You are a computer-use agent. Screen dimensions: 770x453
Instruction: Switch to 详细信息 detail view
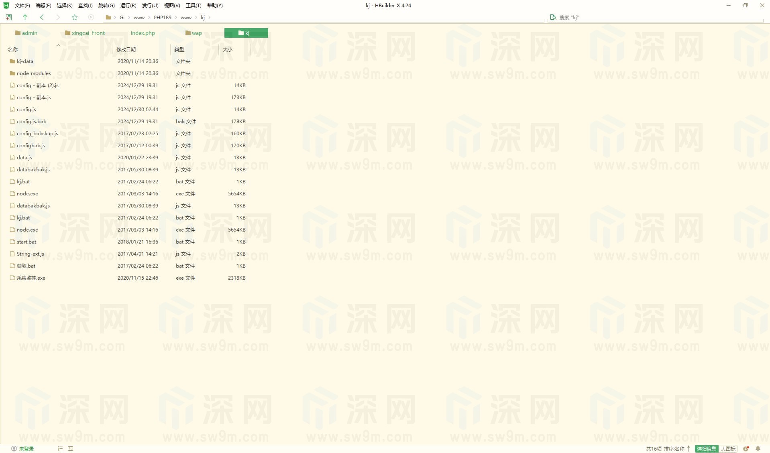706,449
